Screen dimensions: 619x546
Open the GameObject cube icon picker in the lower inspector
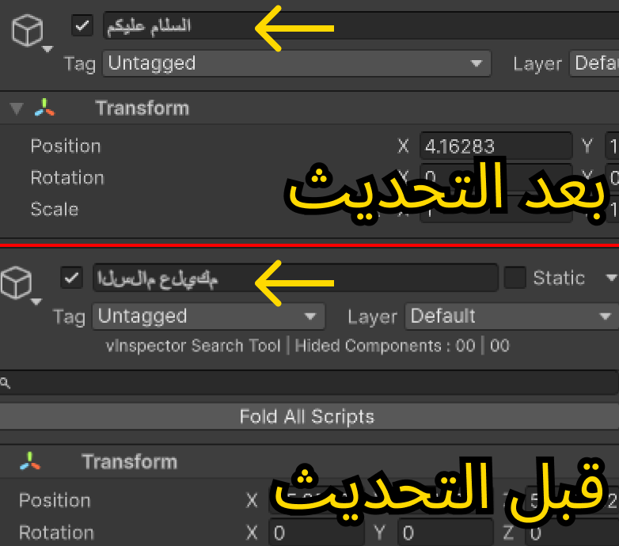[16, 282]
